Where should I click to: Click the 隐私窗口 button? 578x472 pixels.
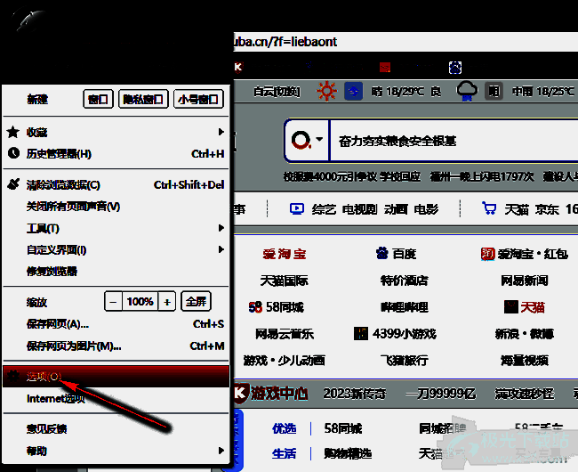tap(142, 100)
